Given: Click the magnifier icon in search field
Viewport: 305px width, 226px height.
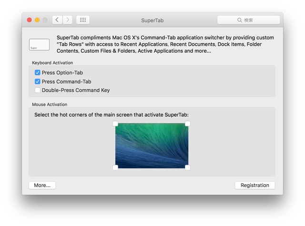Looking at the screenshot, I should point(239,20).
